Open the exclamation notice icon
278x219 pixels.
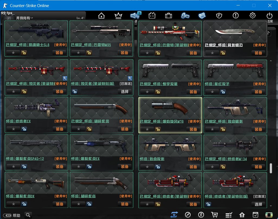[236, 16]
